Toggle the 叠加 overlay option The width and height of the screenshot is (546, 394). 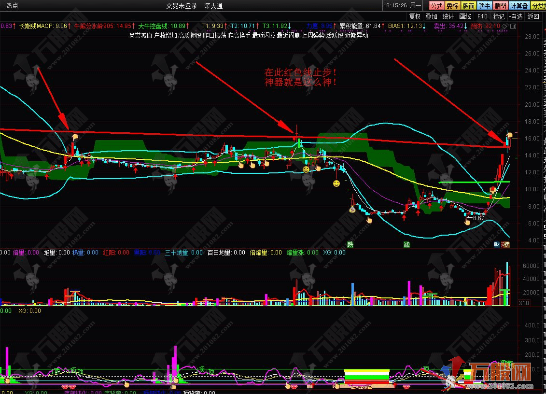[x=431, y=16]
